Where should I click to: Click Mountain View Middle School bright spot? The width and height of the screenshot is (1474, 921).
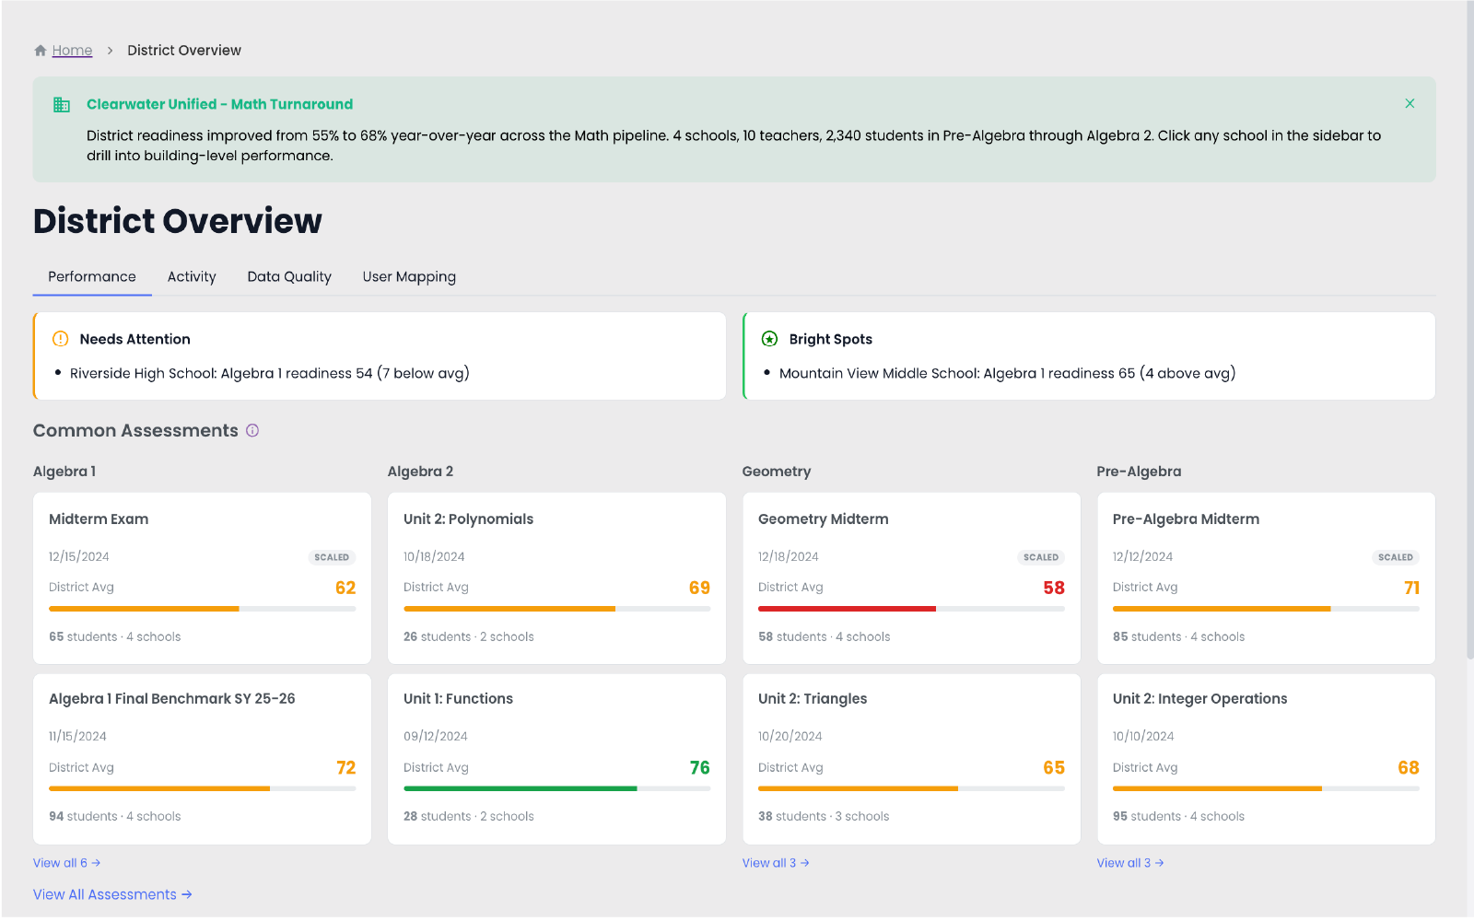coord(1007,373)
